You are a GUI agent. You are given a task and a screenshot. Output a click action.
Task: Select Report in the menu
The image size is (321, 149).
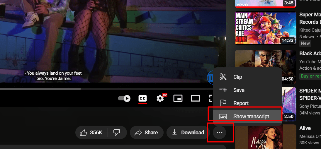247,103
